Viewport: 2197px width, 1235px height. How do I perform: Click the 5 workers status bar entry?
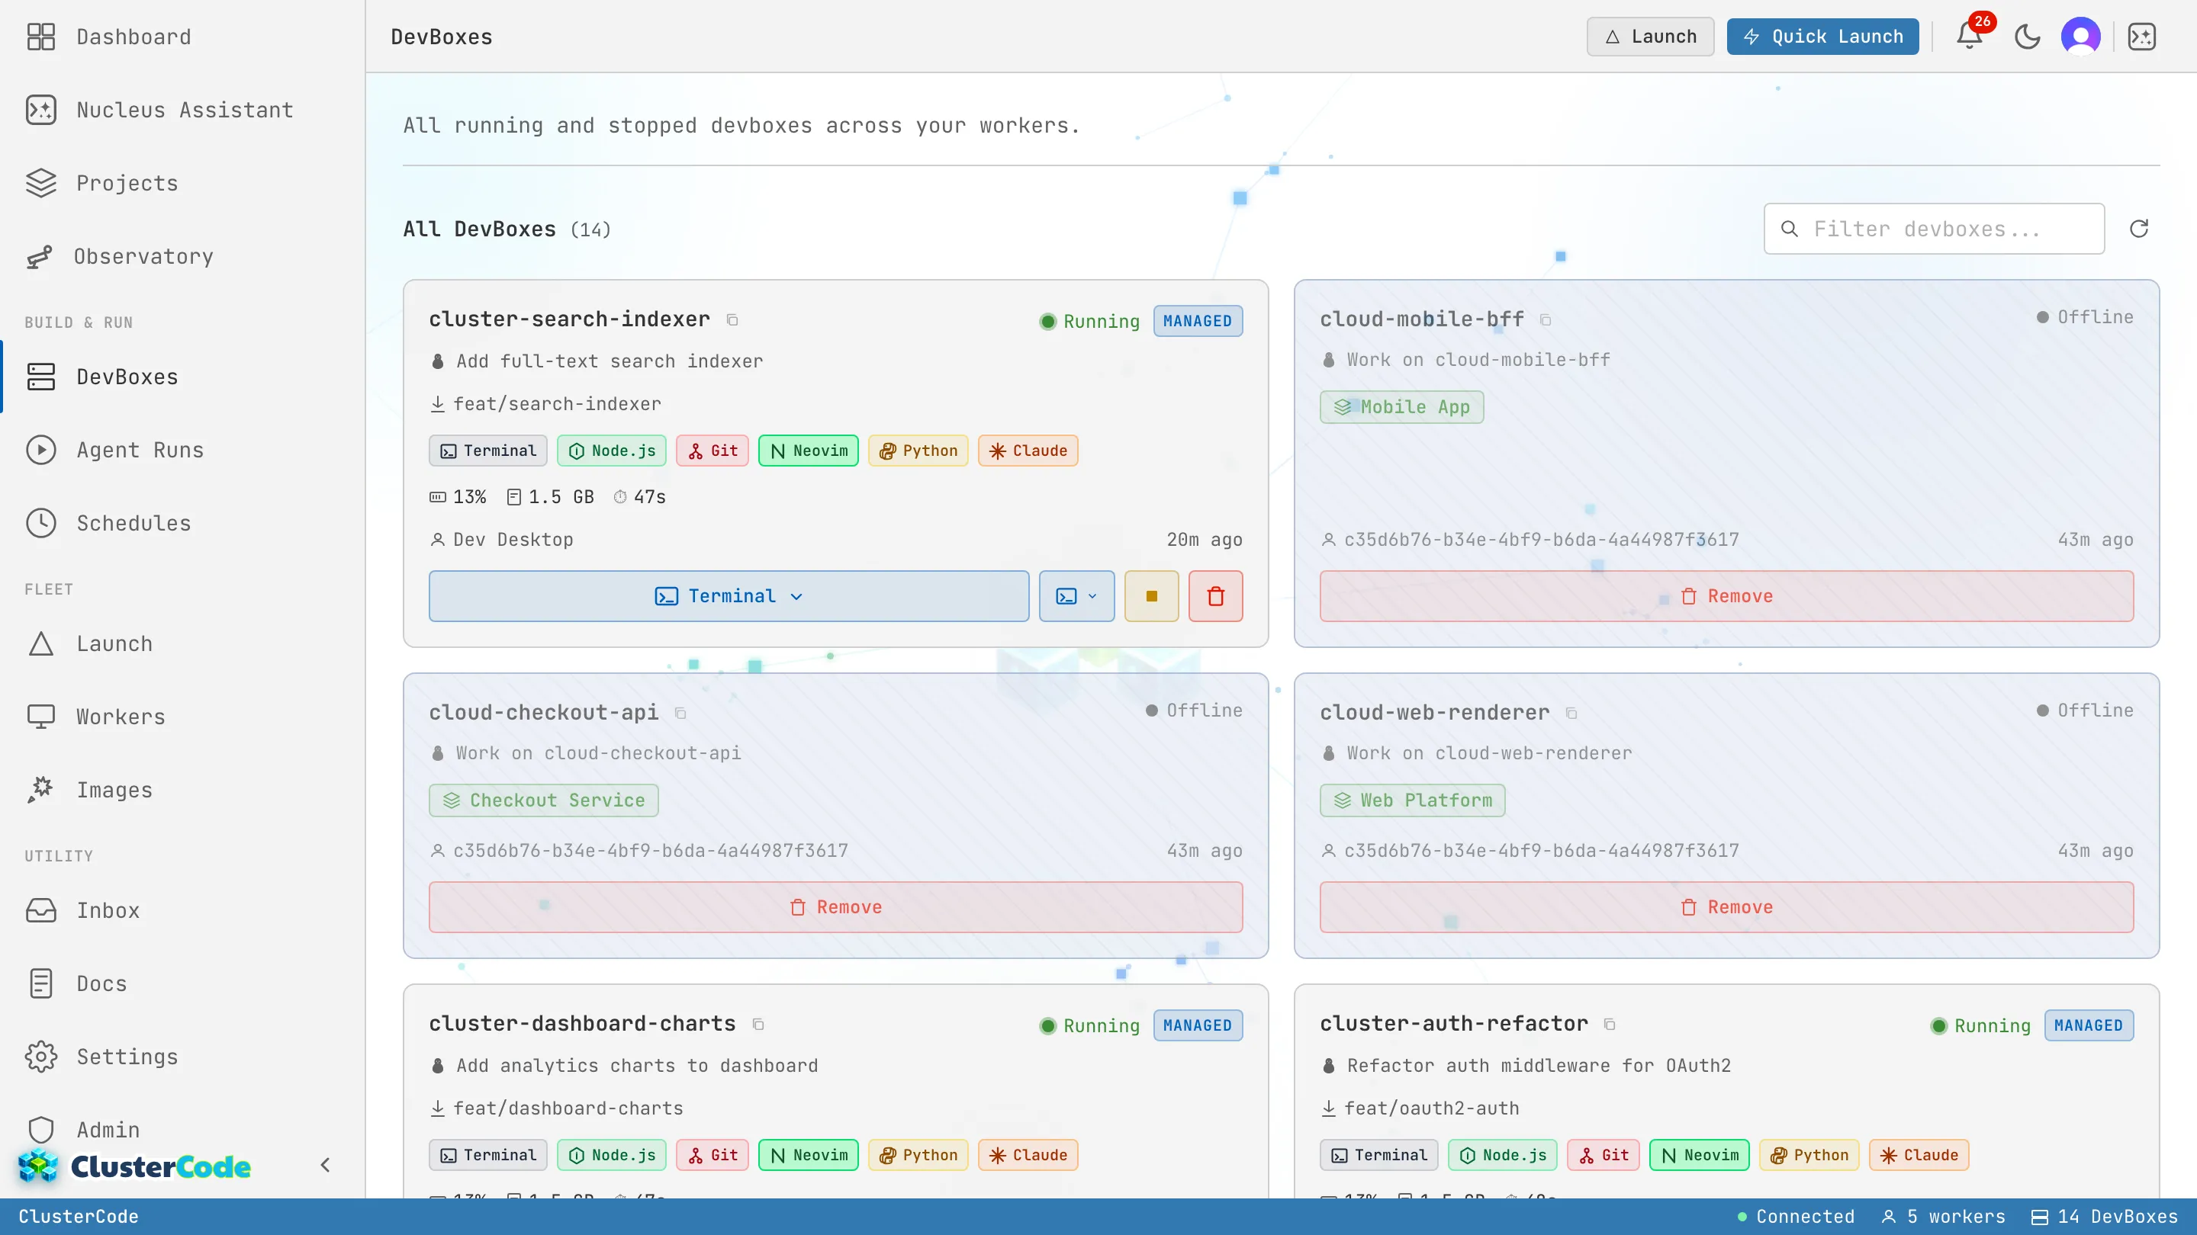click(1944, 1216)
